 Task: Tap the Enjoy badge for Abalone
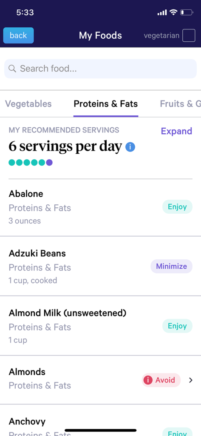pyautogui.click(x=177, y=207)
